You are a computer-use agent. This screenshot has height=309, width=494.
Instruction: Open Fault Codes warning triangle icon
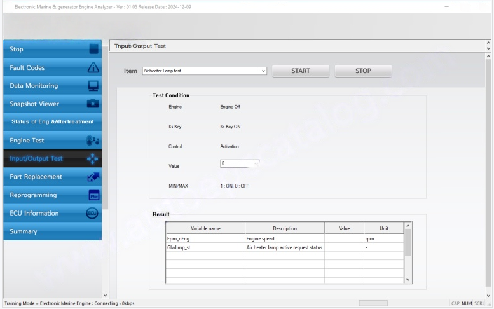93,67
